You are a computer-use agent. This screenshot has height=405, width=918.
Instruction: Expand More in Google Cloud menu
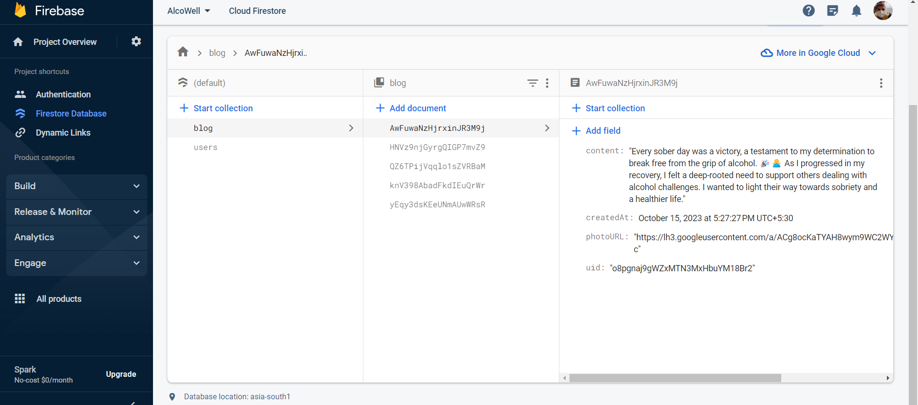(x=819, y=53)
